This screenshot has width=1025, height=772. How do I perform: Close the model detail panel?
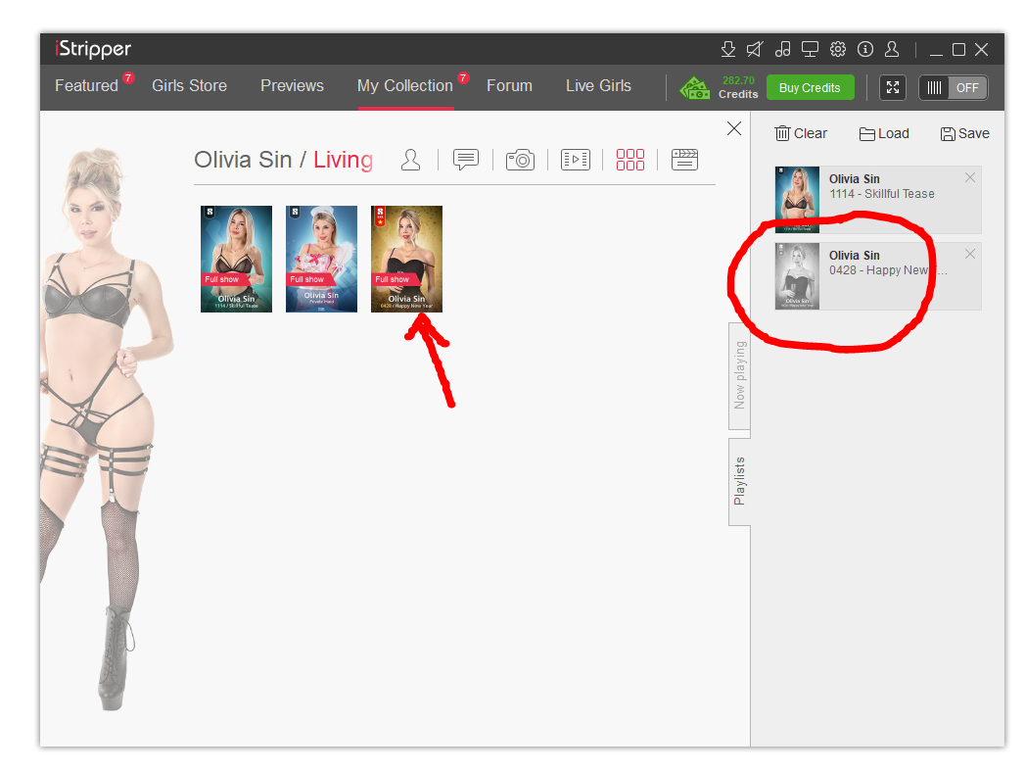click(733, 128)
